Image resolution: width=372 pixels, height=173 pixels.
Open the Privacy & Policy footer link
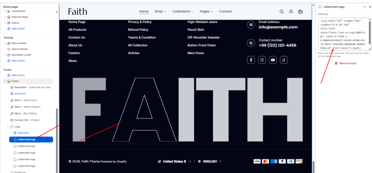point(139,22)
